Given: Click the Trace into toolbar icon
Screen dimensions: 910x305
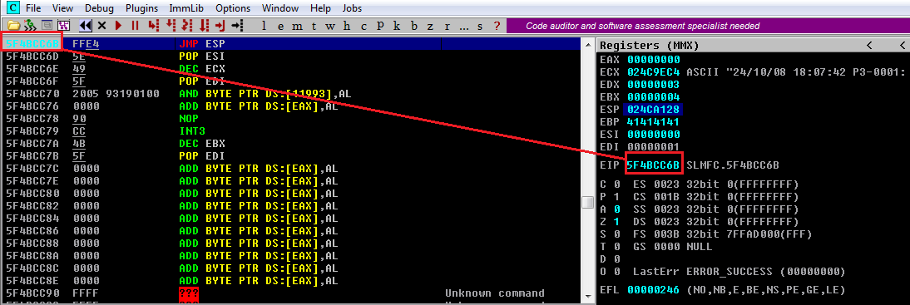Looking at the screenshot, I should 187,26.
